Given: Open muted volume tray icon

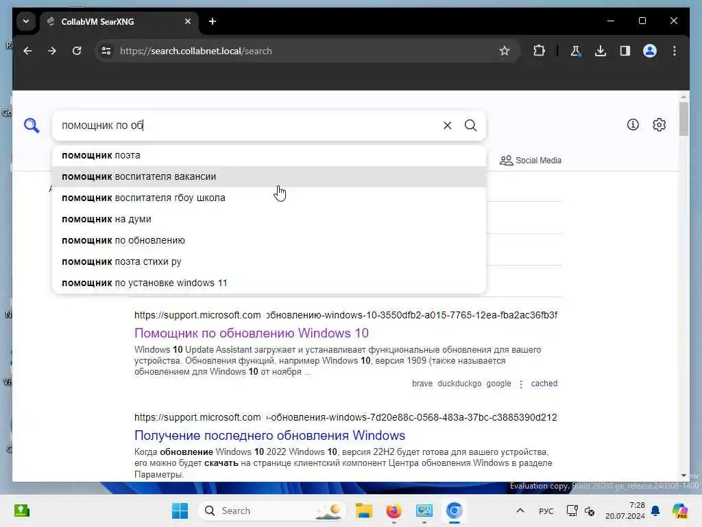Looking at the screenshot, I should pos(590,511).
